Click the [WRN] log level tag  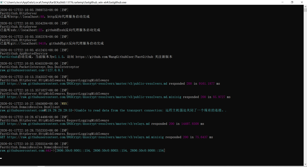point(64,104)
